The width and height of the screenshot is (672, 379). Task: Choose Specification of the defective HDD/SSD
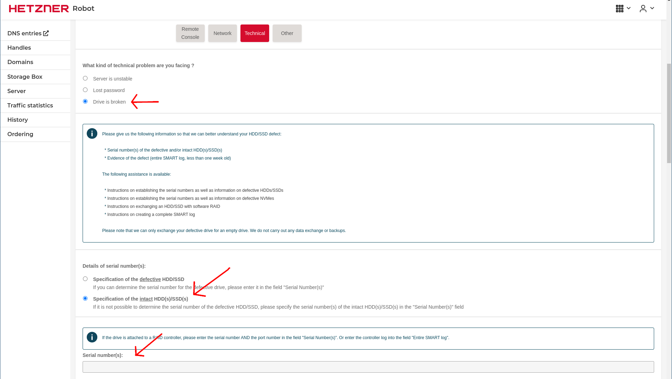coord(85,279)
